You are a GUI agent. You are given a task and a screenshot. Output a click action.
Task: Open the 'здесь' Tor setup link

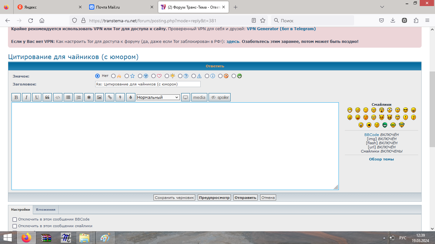tap(233, 41)
